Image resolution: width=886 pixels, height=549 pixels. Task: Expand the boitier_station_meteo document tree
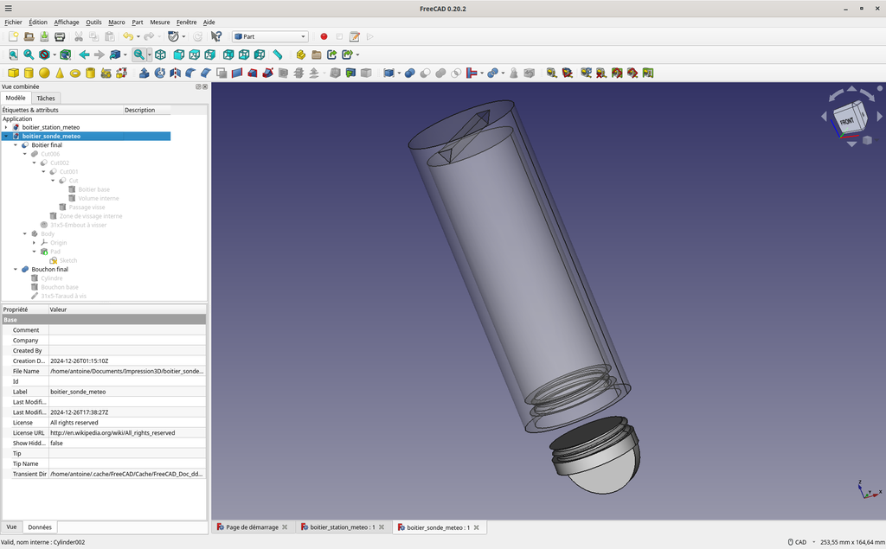click(x=6, y=127)
